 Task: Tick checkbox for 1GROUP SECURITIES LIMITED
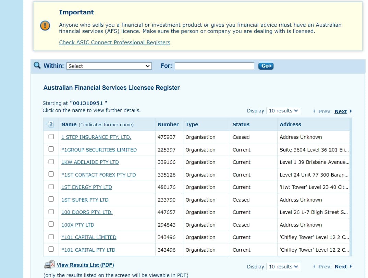[x=51, y=149]
